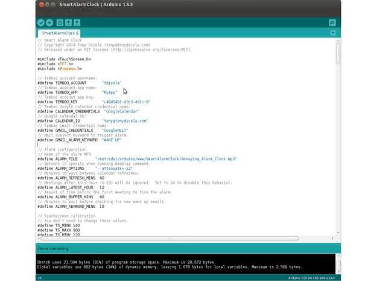This screenshot has height=281, width=374.
Task: Click the "Global variables use 882 bytes" line
Action: (x=170, y=267)
